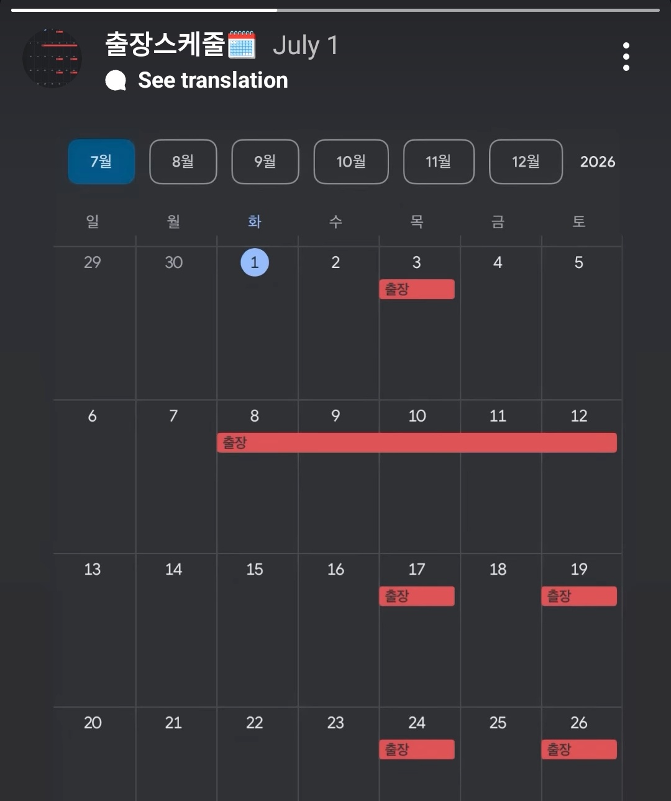671x801 pixels.
Task: Click the See translation link
Action: click(212, 80)
